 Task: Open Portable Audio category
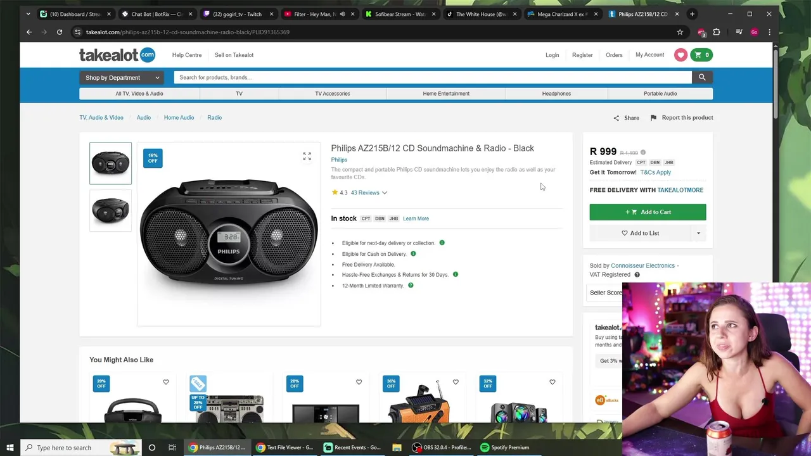pos(660,94)
